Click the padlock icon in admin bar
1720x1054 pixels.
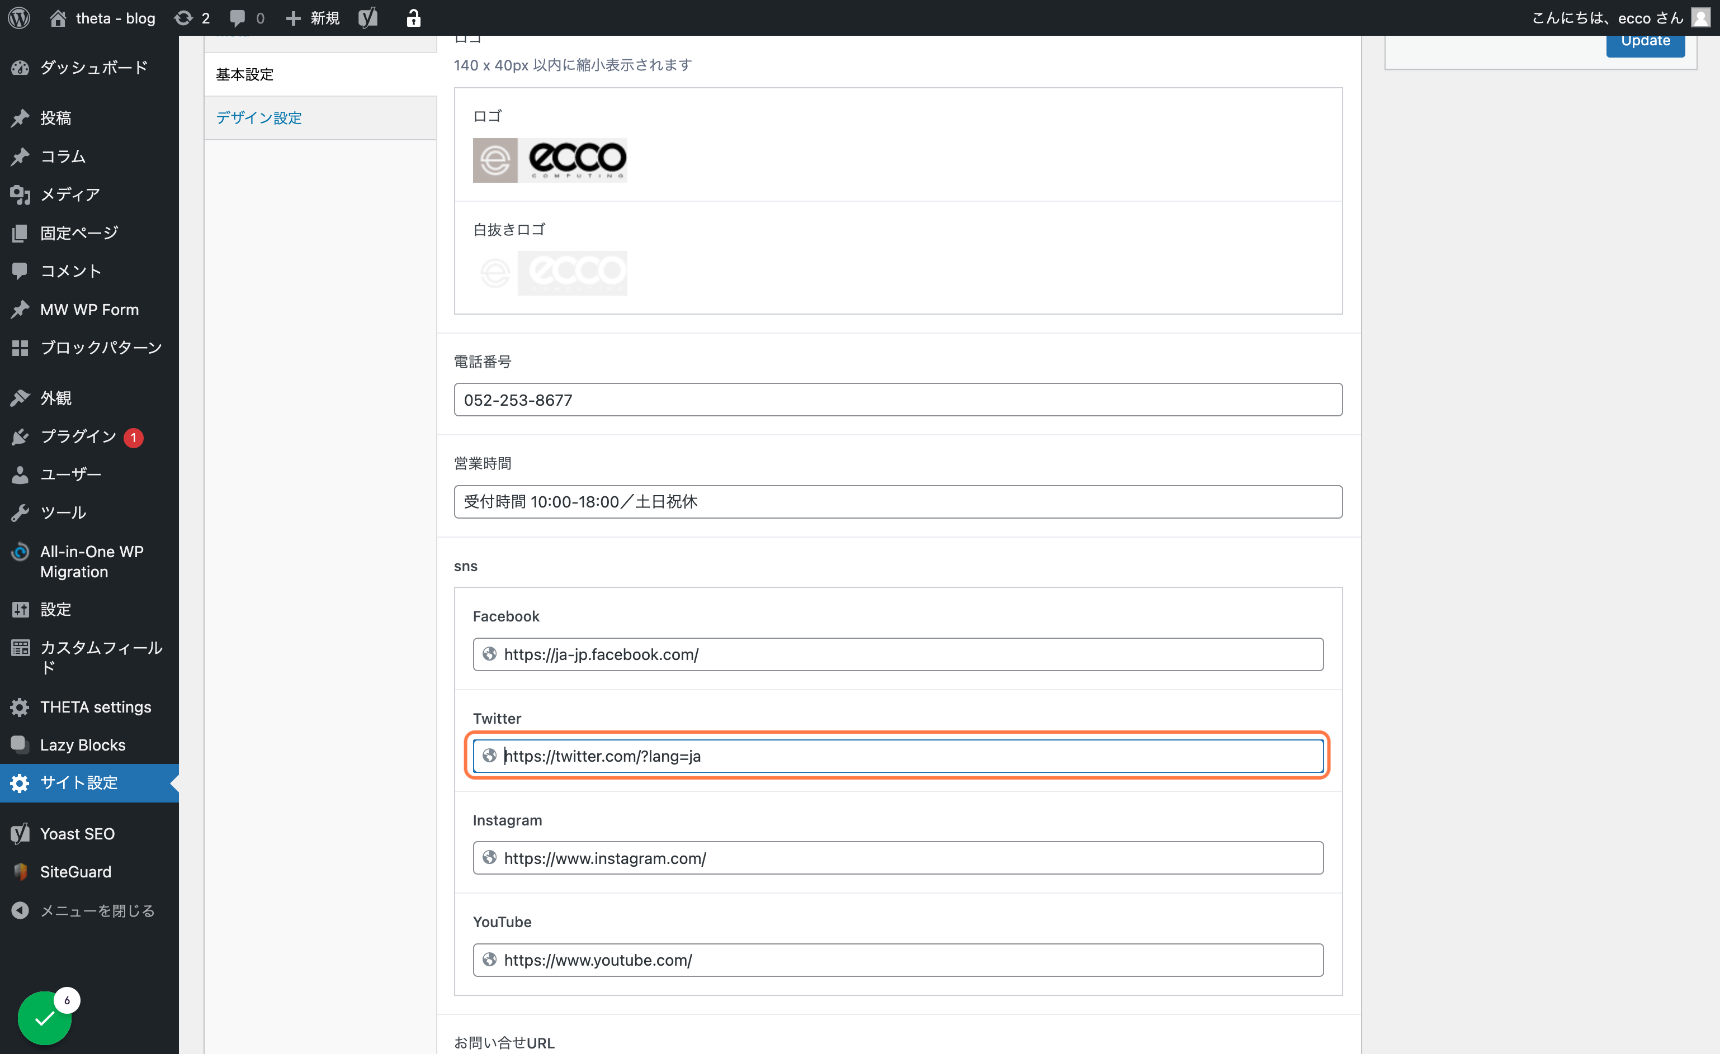coord(413,18)
